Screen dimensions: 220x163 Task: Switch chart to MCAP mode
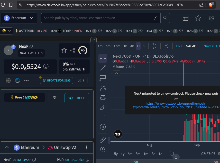(191, 46)
